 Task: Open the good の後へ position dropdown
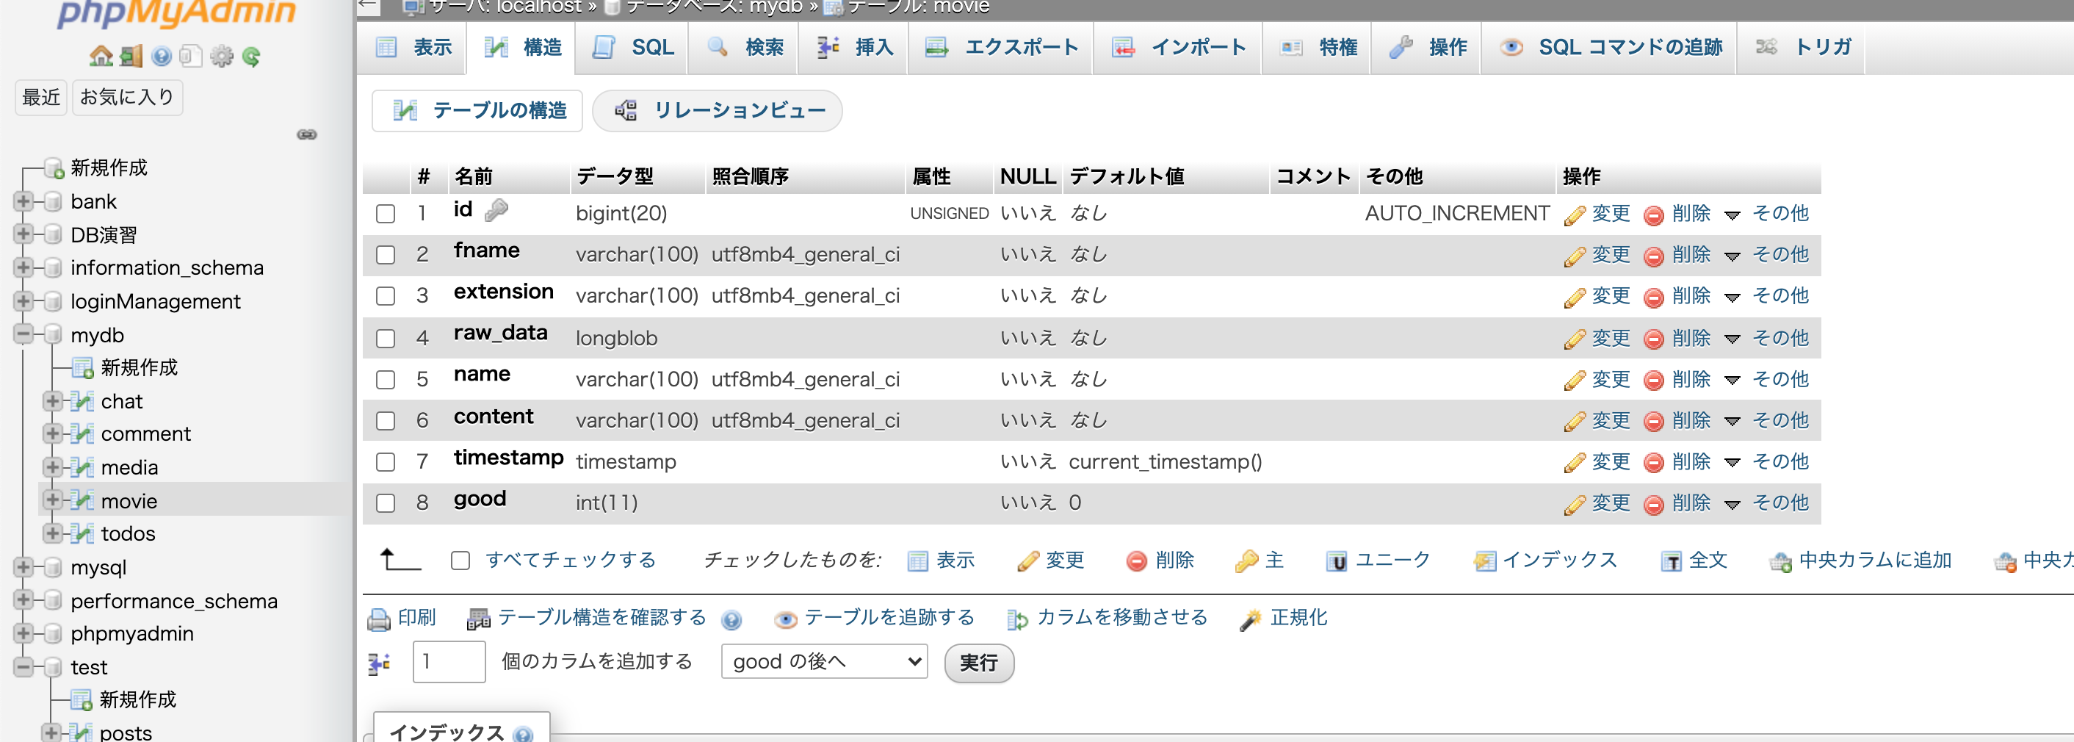click(823, 660)
